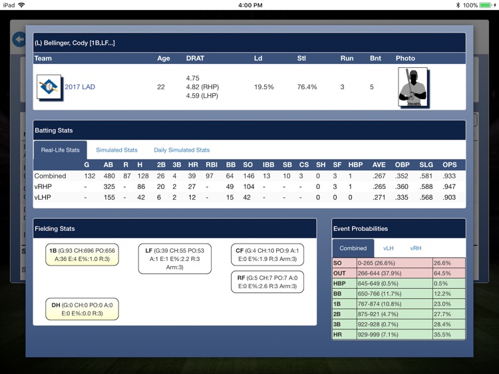
Task: Tap the Combined OPS value .933
Action: click(x=449, y=176)
